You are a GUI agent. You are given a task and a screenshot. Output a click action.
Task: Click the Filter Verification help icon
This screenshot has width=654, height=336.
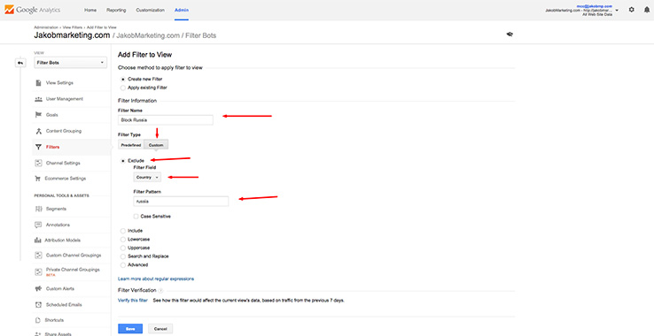tap(160, 291)
